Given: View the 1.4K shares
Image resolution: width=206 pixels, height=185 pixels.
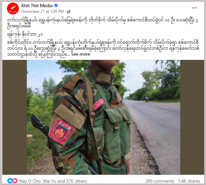Looking at the screenshot, I should 189,181.
